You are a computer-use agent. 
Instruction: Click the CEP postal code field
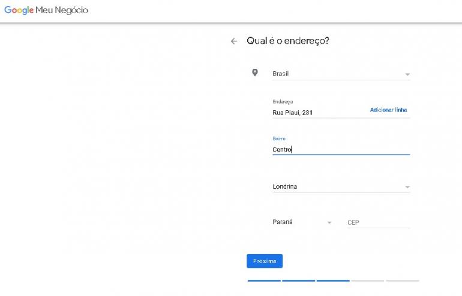point(377,223)
